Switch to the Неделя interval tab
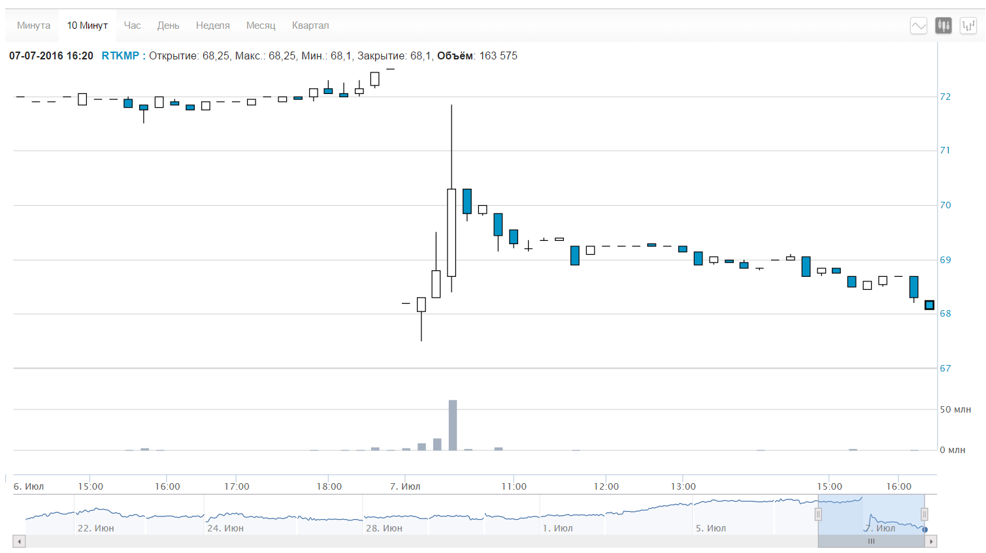 (x=212, y=25)
